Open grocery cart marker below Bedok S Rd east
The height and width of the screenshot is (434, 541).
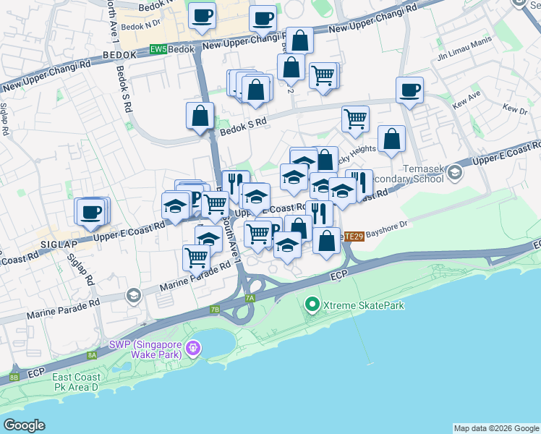(x=355, y=120)
